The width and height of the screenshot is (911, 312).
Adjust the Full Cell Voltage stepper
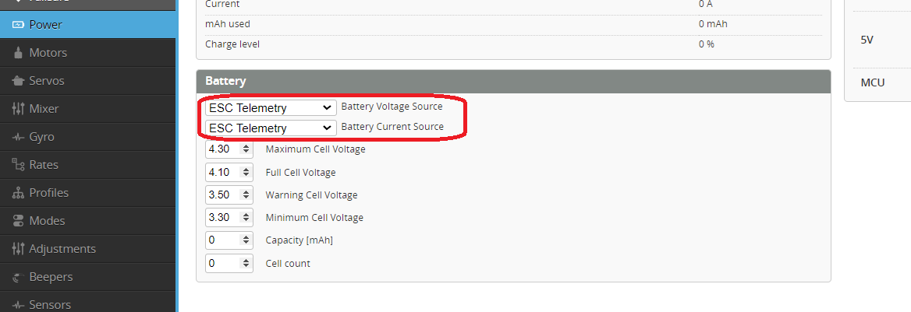coord(246,172)
